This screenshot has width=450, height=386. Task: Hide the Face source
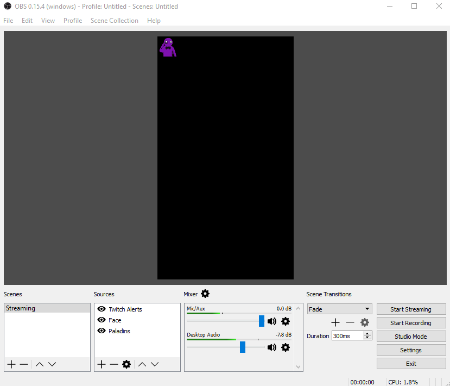(x=102, y=320)
